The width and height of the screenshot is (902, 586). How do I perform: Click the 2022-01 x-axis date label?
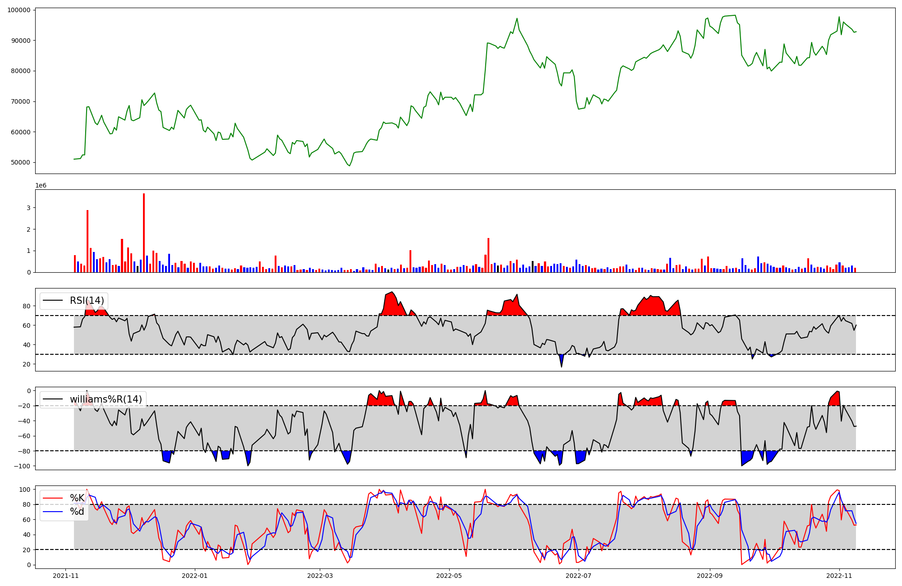194,576
